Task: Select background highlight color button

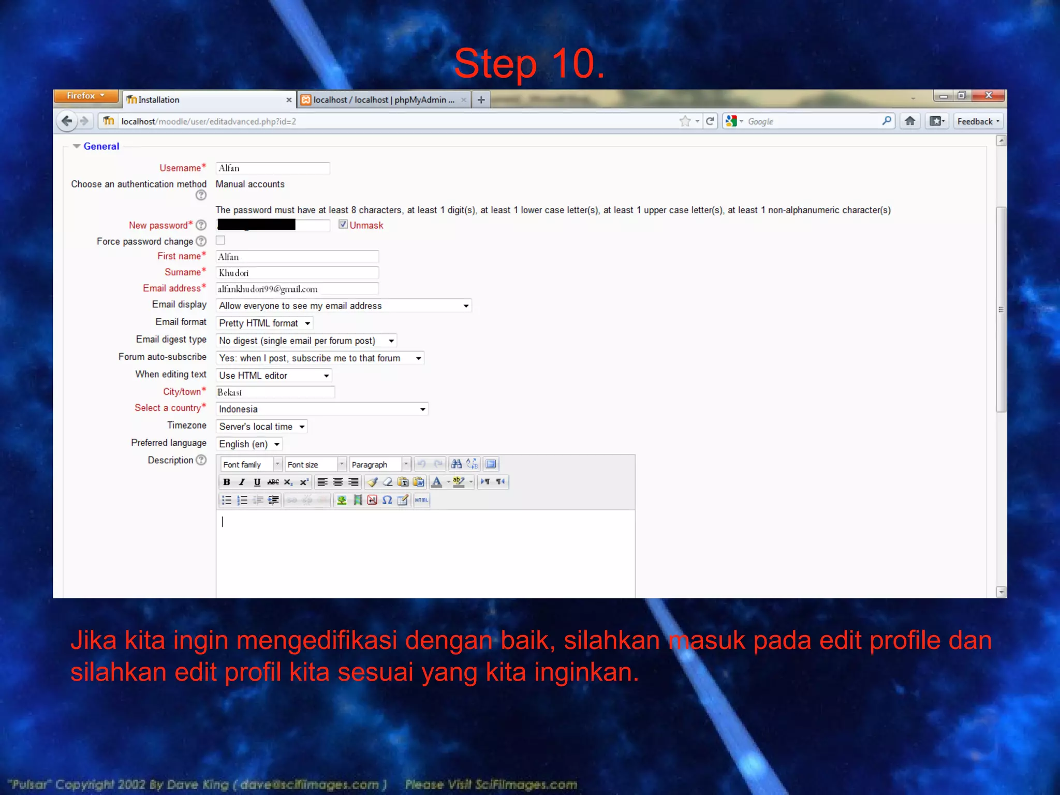Action: (459, 482)
